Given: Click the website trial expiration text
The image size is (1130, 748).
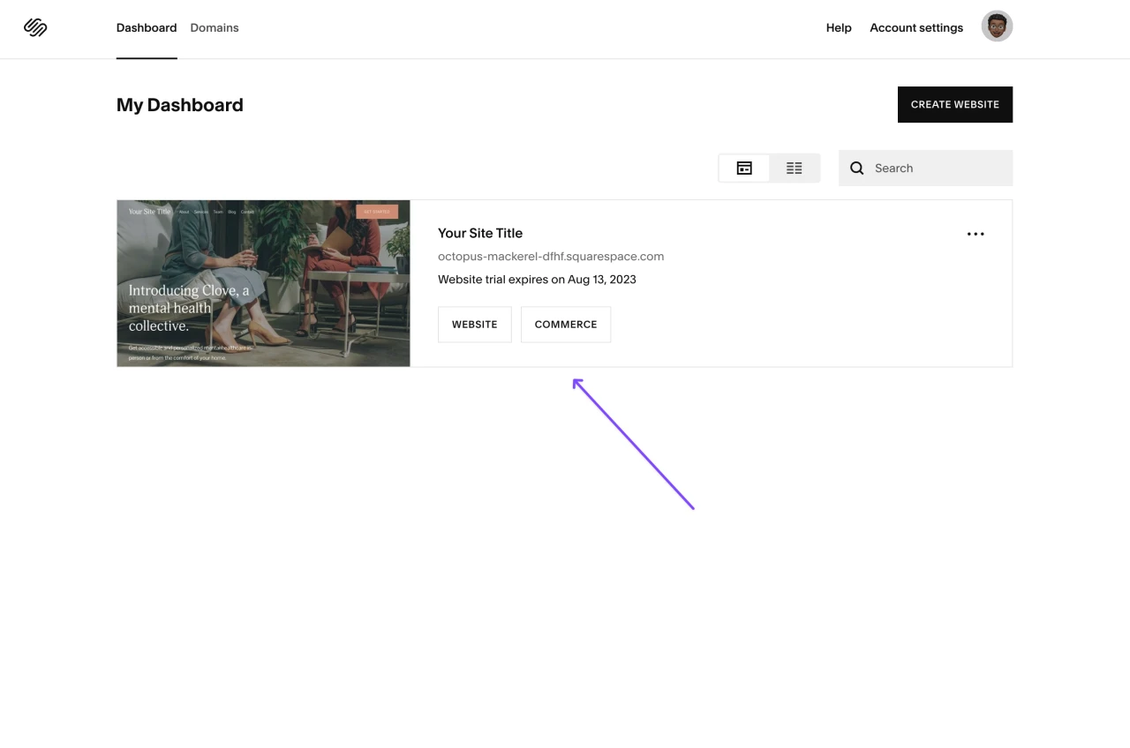Looking at the screenshot, I should (537, 280).
